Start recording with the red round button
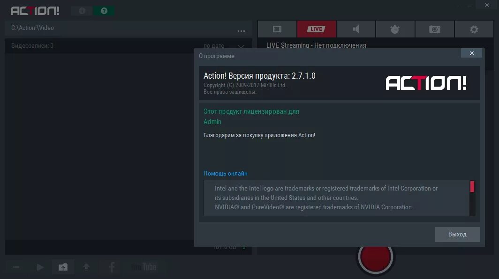The image size is (499, 279). pyautogui.click(x=376, y=257)
